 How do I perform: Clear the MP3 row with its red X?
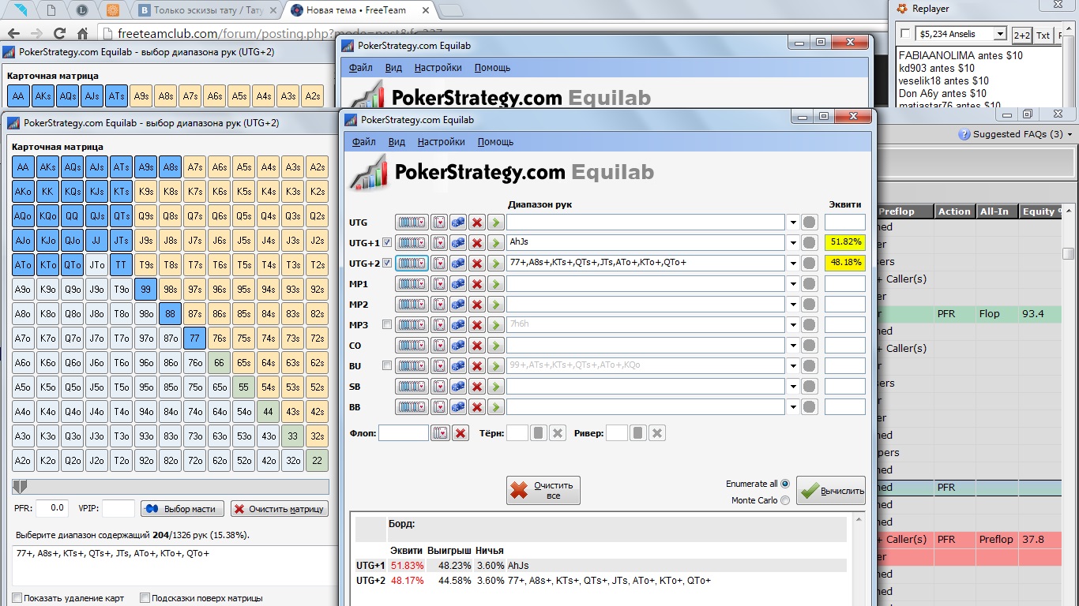coord(476,325)
